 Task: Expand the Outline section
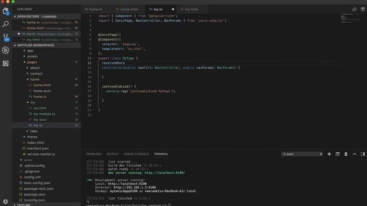[x=46, y=205]
